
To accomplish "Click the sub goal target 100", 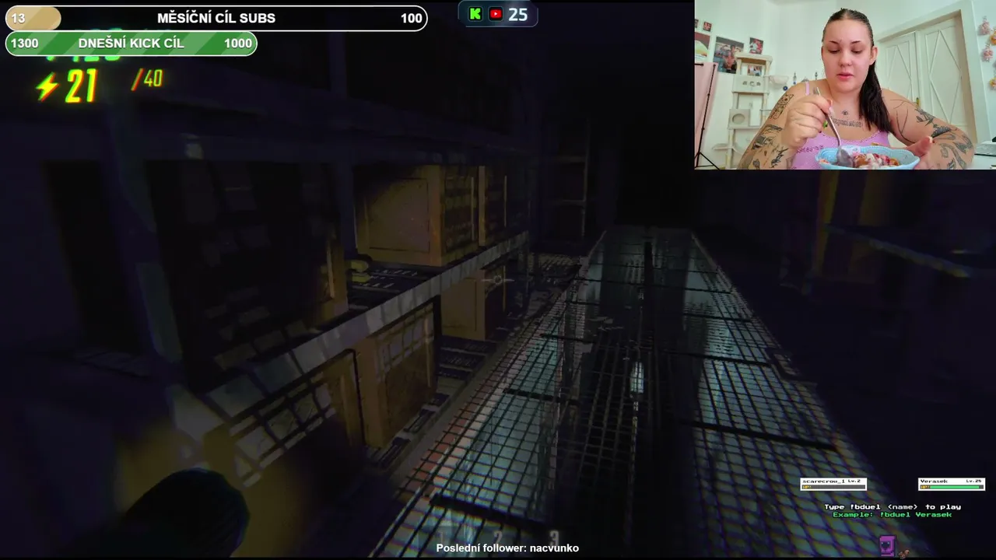I will [411, 19].
